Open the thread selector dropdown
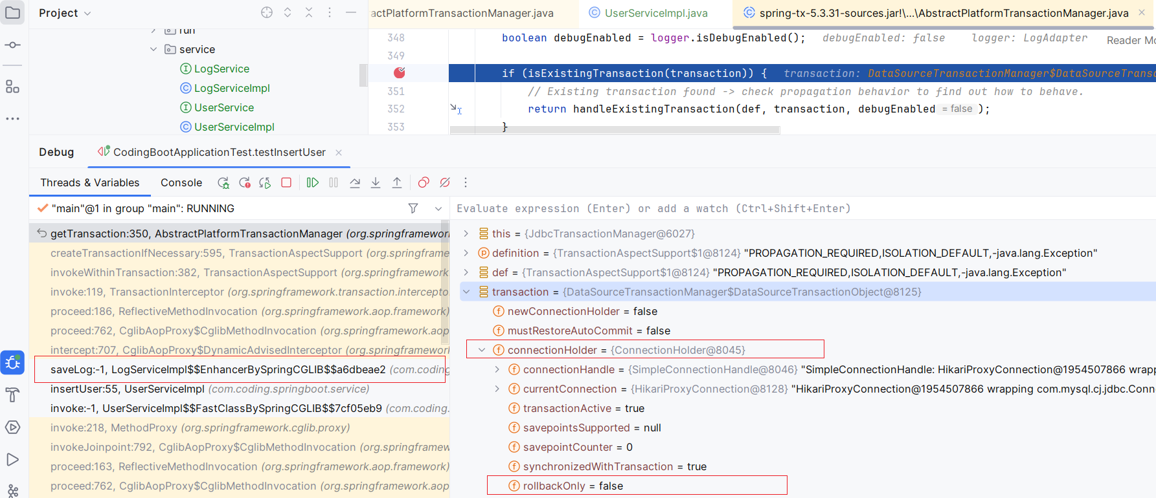 [438, 208]
